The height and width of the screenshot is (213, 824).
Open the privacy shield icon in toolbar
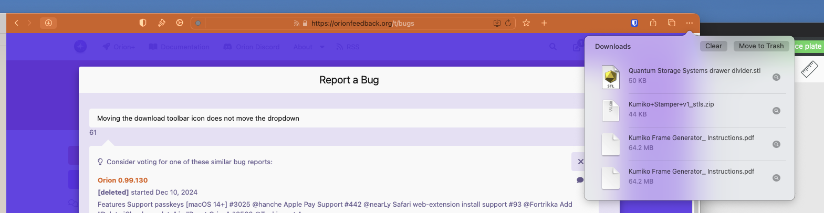pos(143,23)
